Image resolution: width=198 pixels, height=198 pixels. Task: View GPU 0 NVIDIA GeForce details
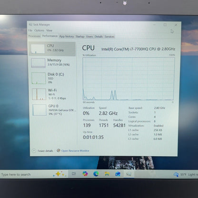point(53,110)
